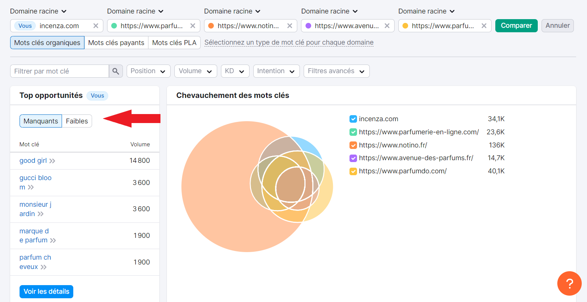The image size is (587, 302).
Task: Select Mots clés payants tab
Action: pyautogui.click(x=116, y=43)
